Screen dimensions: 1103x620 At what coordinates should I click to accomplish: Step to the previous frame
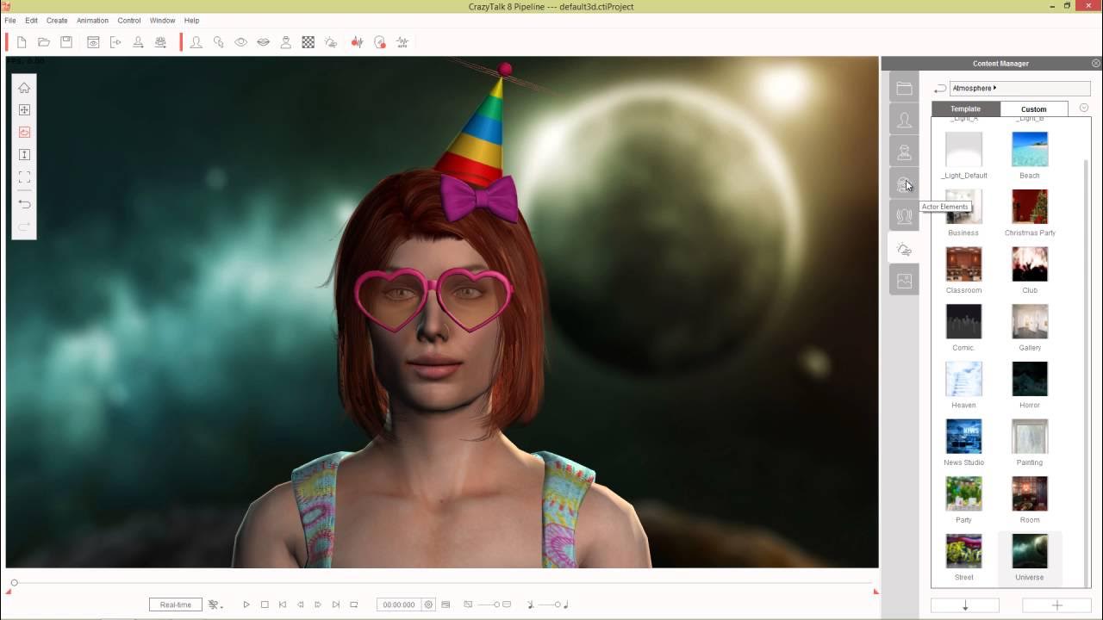tap(301, 604)
